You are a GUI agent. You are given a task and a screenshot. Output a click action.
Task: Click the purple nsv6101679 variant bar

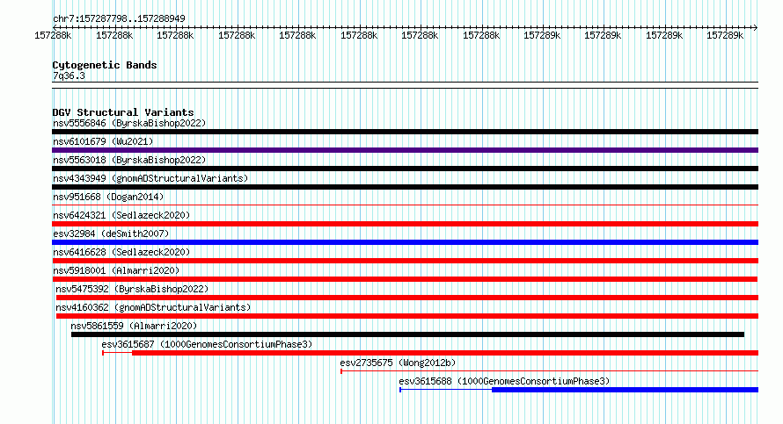click(x=405, y=150)
